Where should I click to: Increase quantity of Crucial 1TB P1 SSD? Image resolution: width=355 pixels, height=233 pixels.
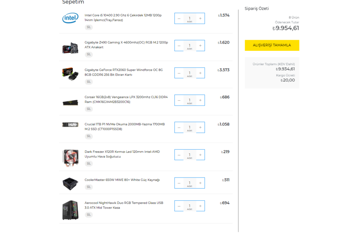(x=200, y=128)
